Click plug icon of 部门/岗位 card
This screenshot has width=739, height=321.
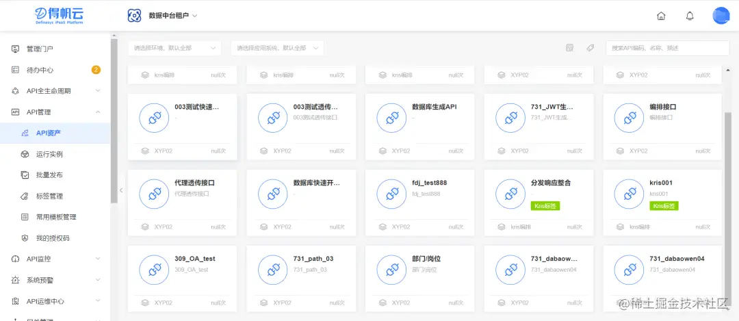pyautogui.click(x=391, y=270)
